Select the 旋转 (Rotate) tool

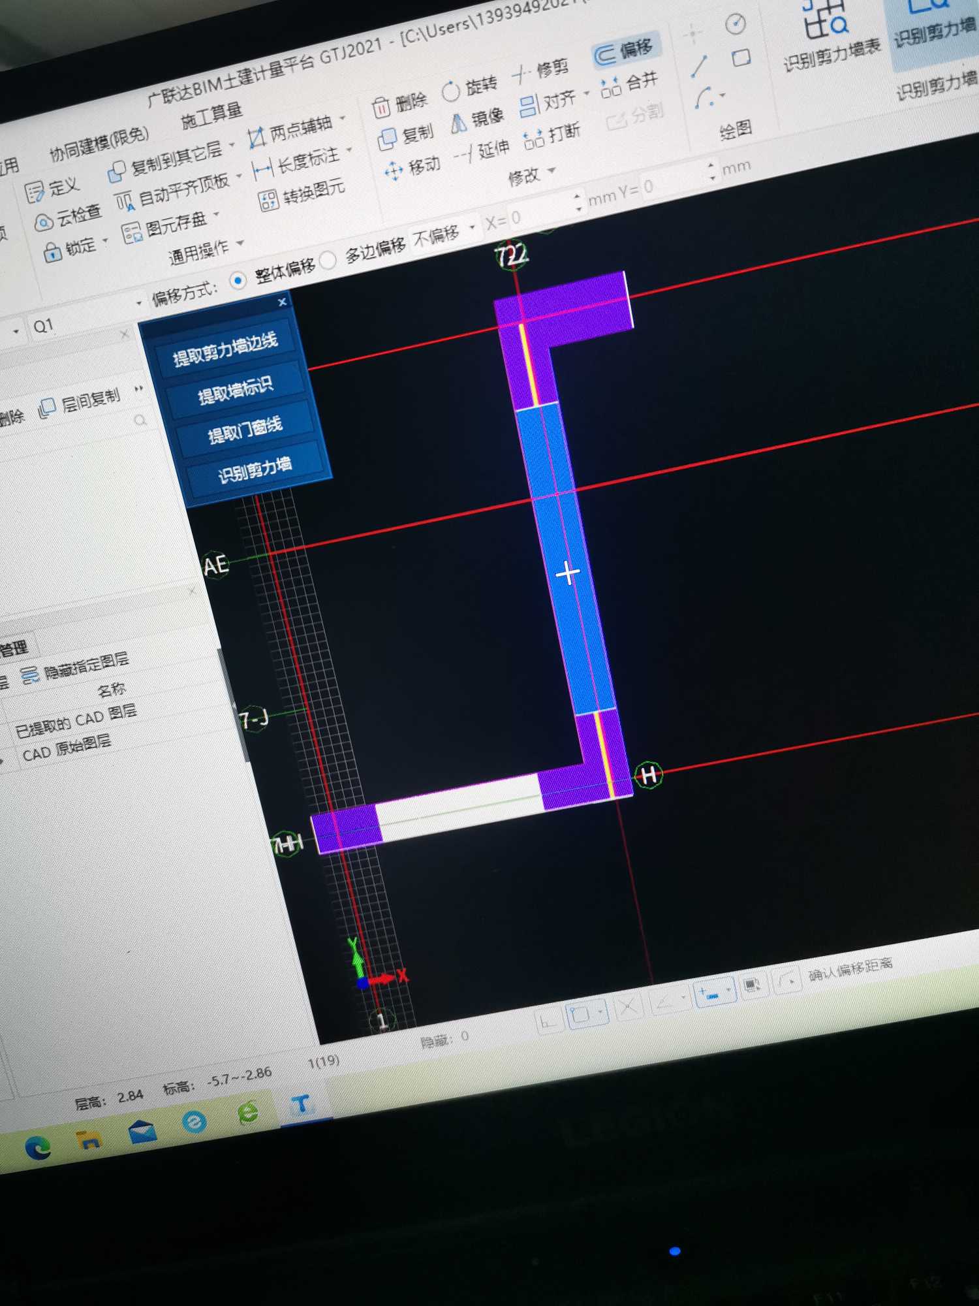coord(469,88)
